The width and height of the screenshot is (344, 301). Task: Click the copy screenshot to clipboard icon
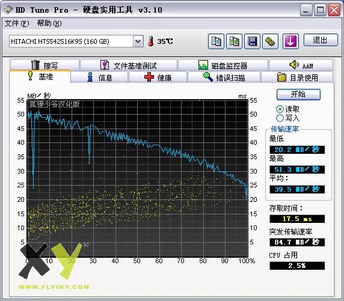click(234, 41)
